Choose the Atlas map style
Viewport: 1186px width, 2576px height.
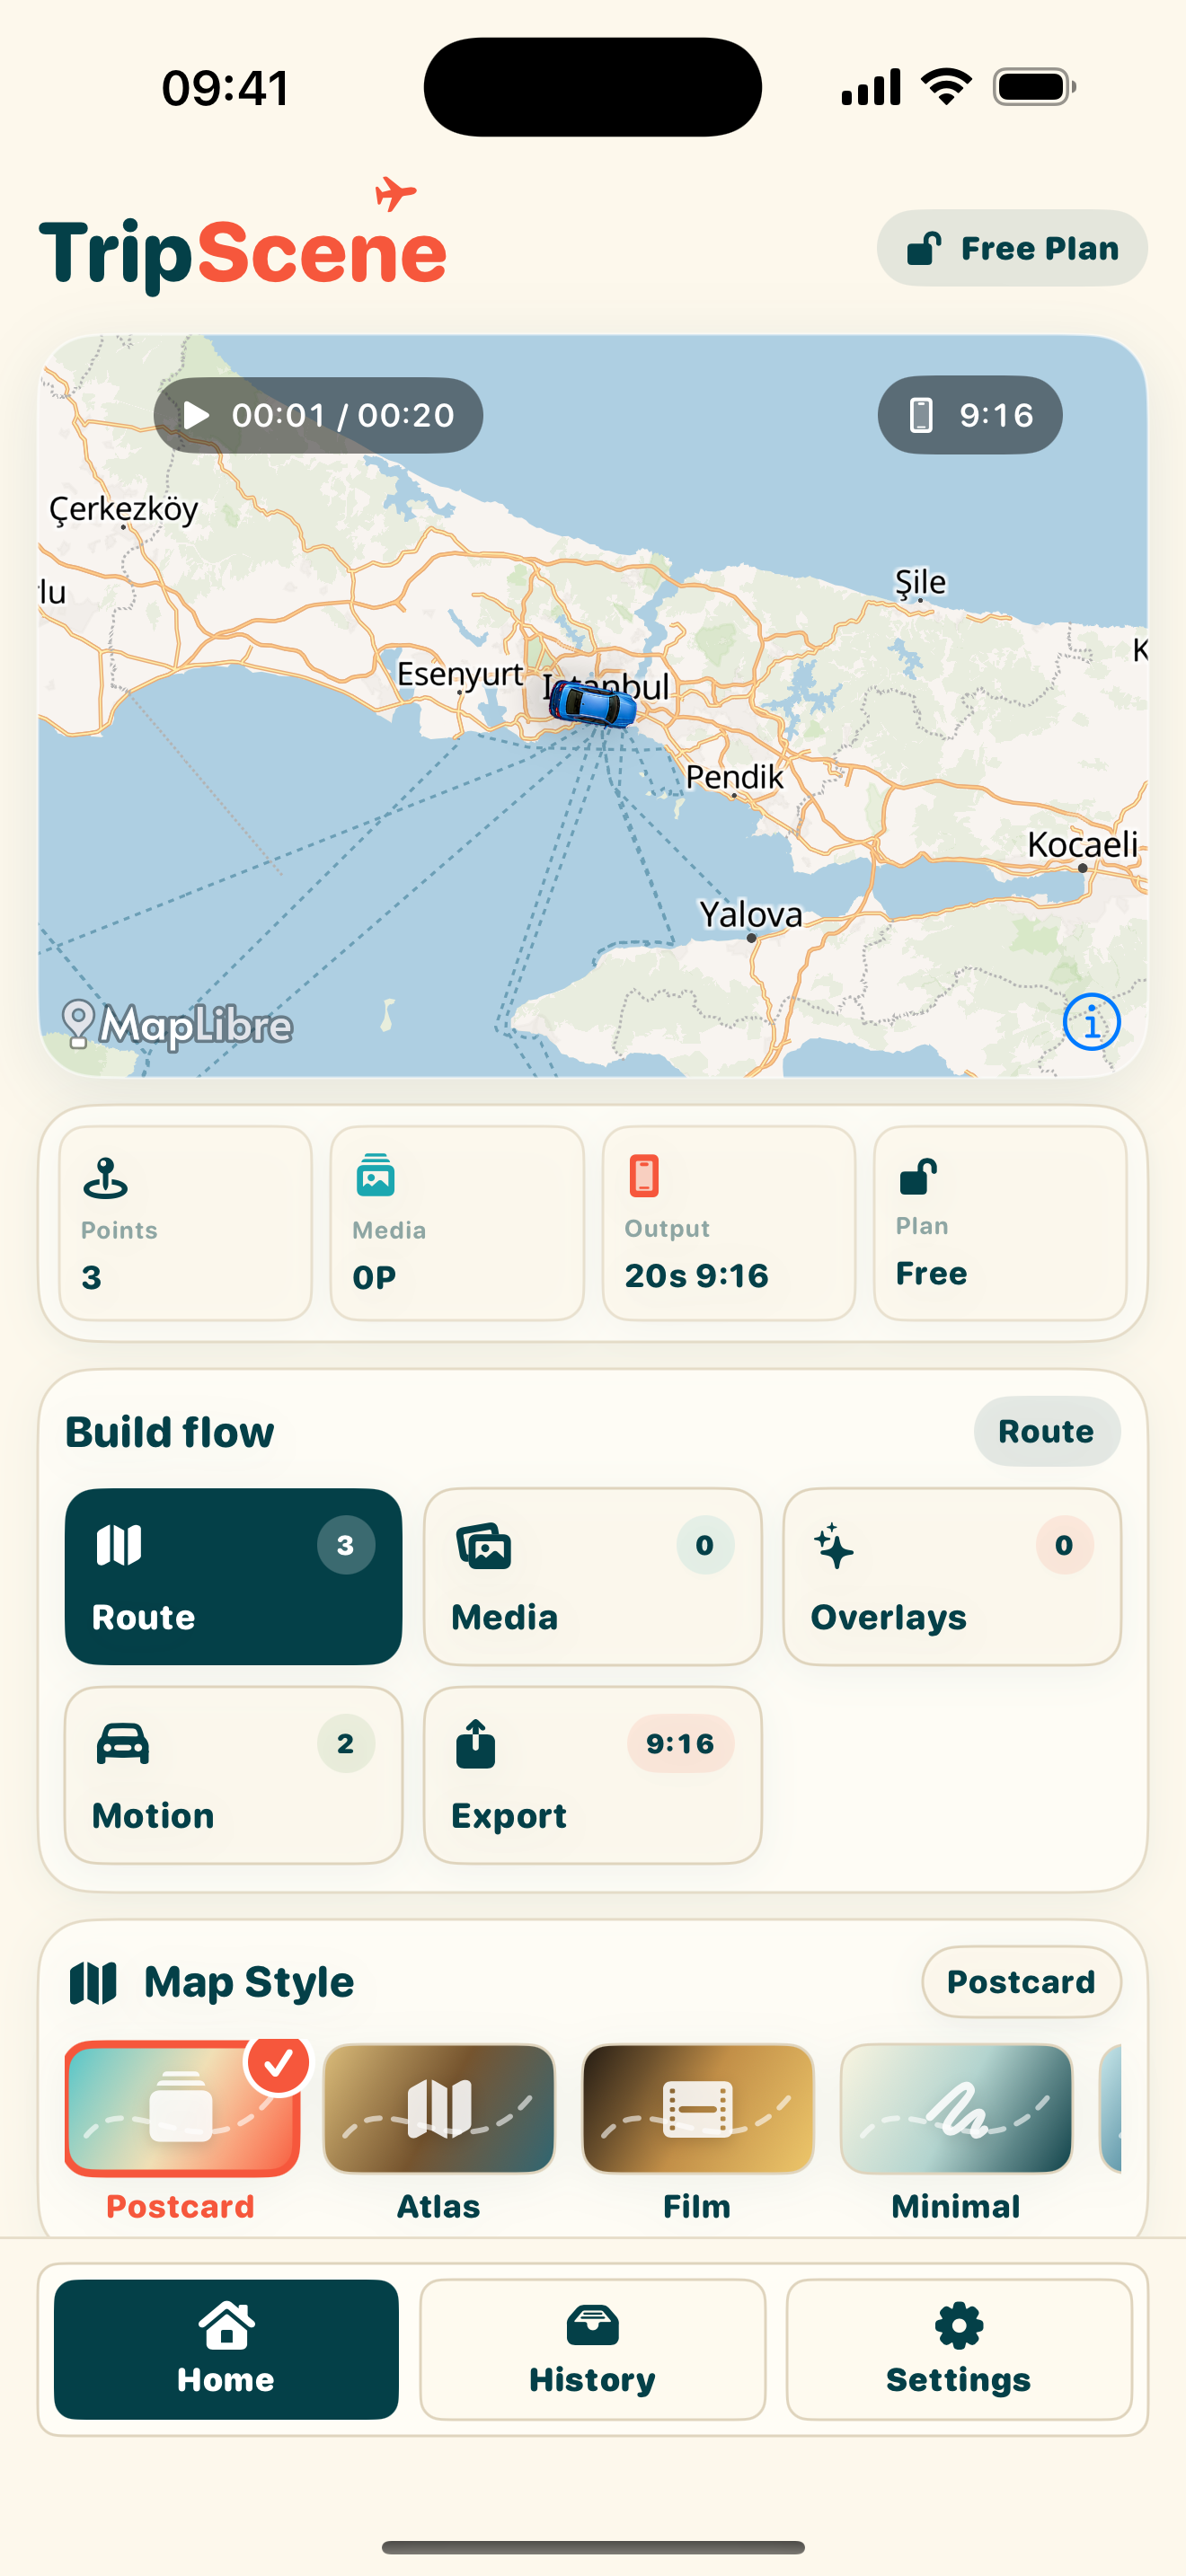tap(439, 2108)
